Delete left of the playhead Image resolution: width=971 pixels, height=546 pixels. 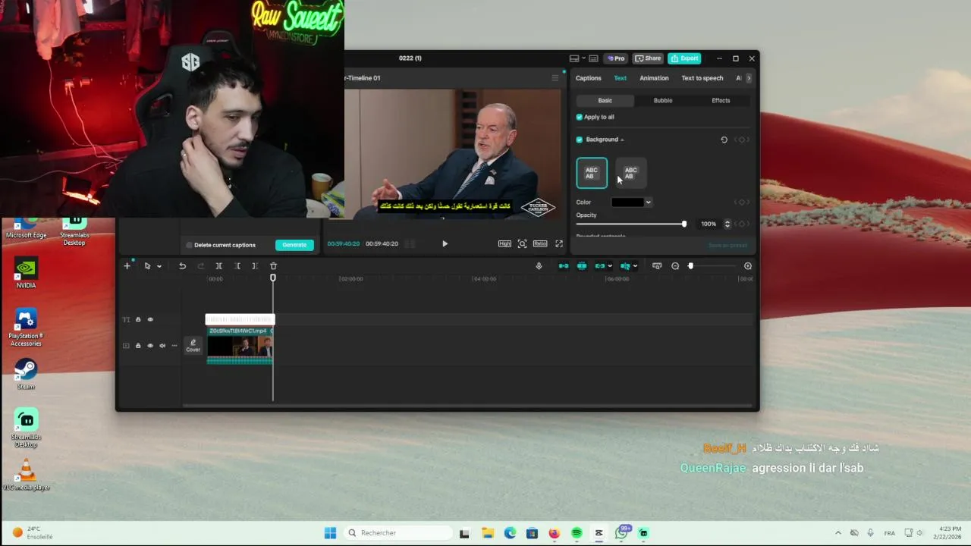coord(237,266)
